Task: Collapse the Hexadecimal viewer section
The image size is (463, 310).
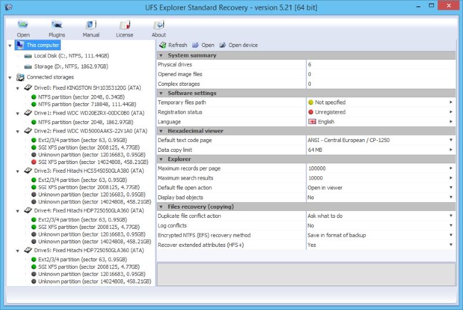Action: (x=161, y=131)
